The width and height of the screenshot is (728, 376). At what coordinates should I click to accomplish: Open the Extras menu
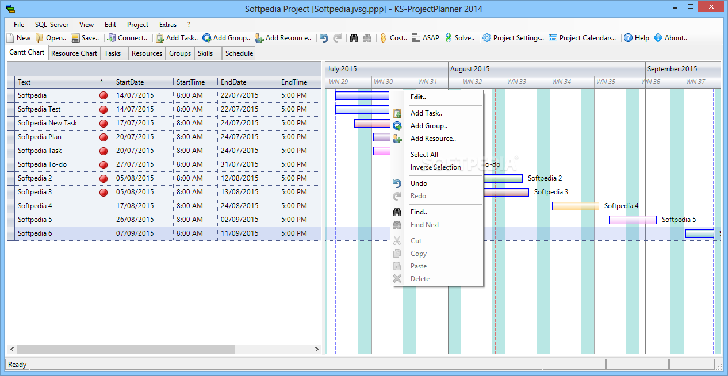pos(168,25)
